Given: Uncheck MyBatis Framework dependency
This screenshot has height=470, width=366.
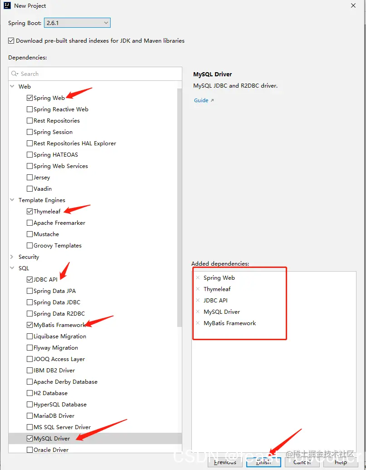Looking at the screenshot, I should click(x=29, y=325).
